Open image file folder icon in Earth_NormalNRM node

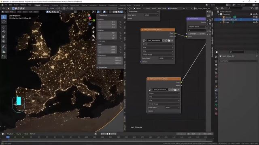pyautogui.click(x=169, y=40)
